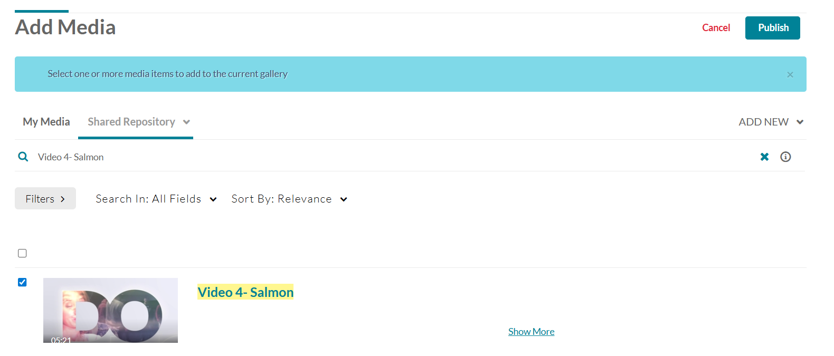834x356 pixels.
Task: Change Search In from All Fields
Action: click(x=156, y=199)
